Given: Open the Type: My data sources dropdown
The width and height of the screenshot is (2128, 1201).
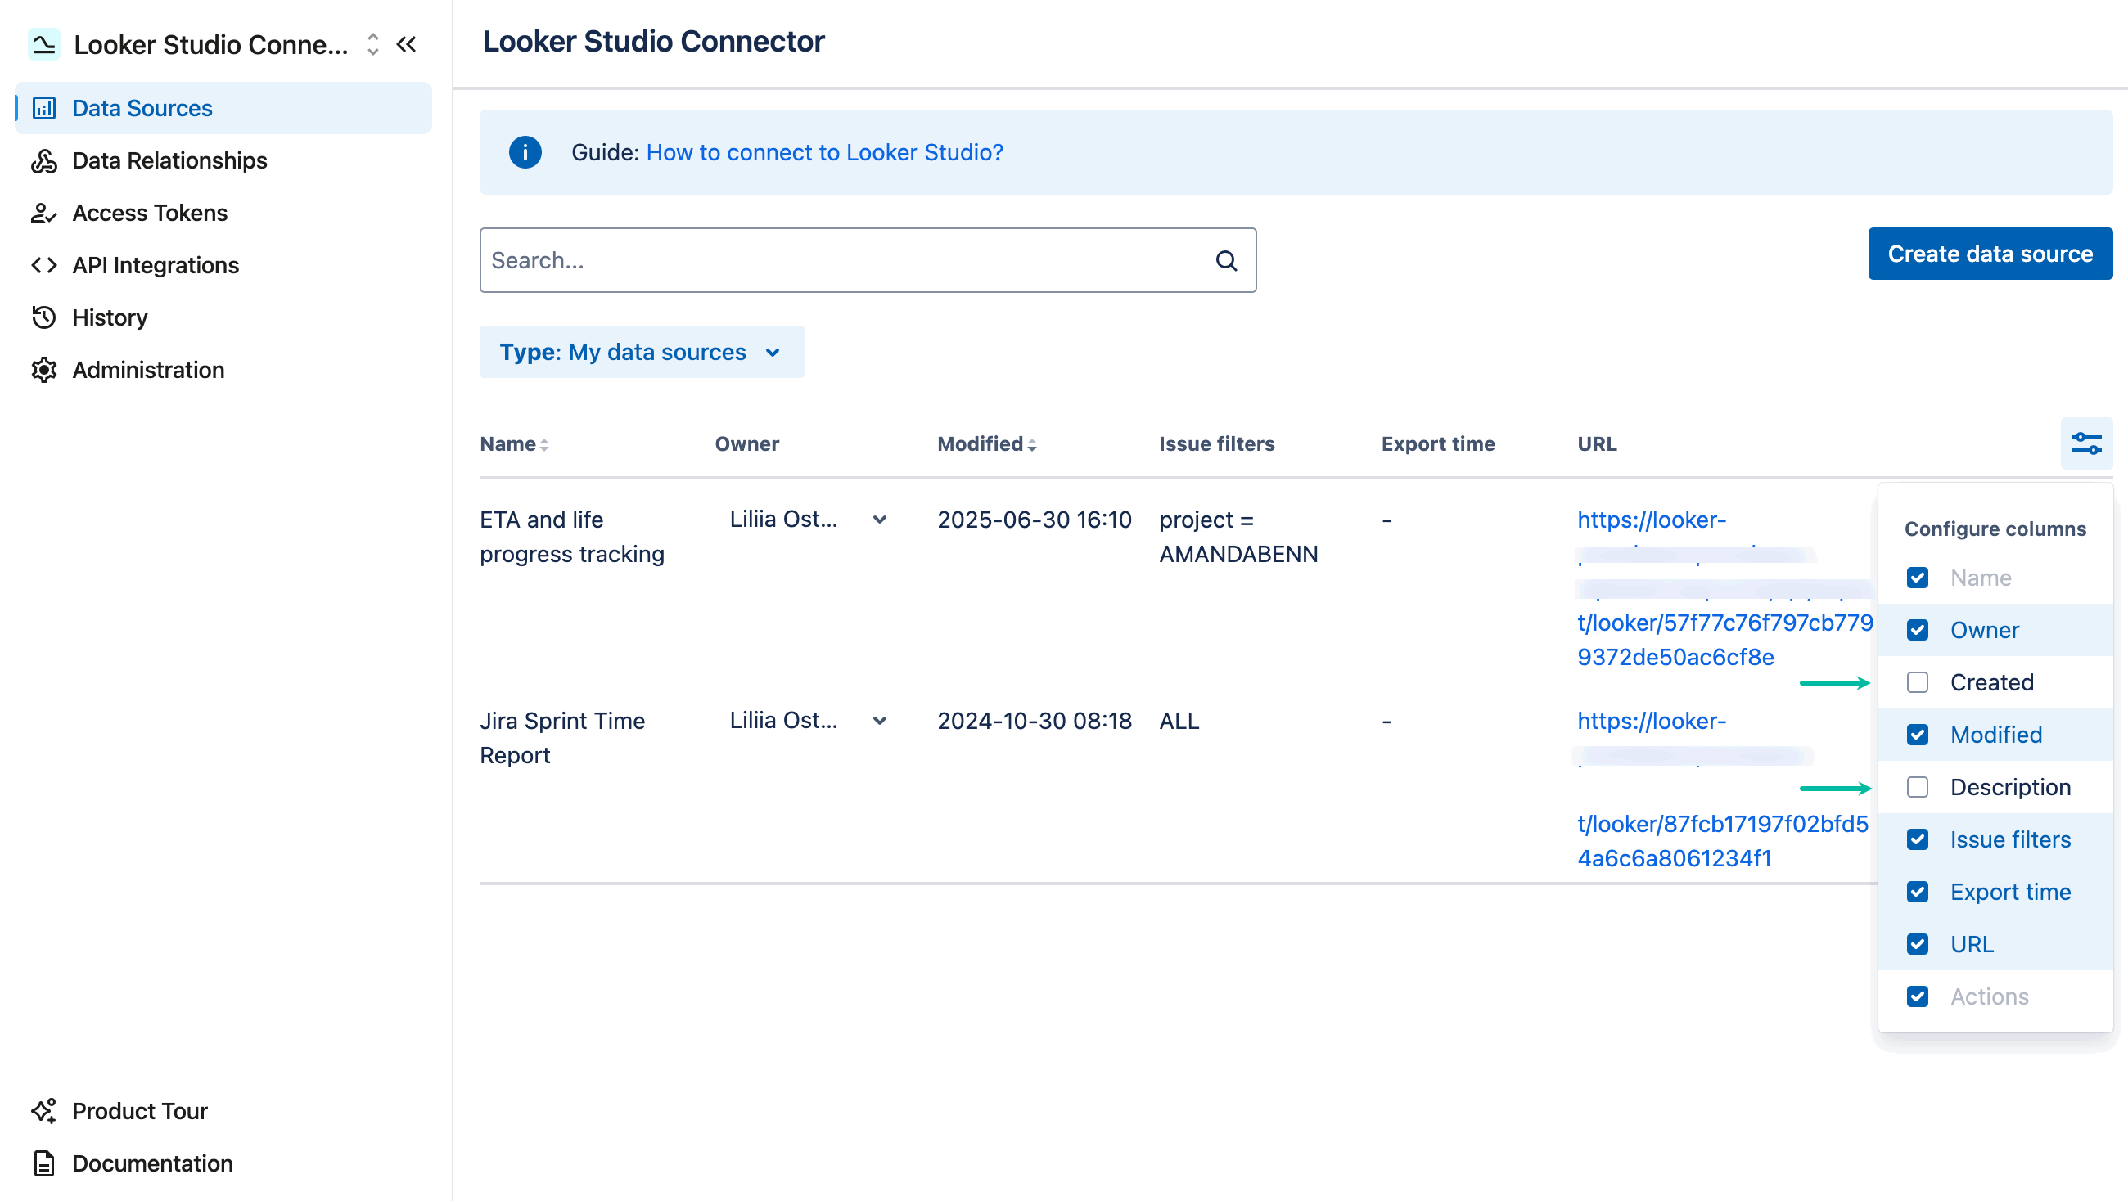Looking at the screenshot, I should pos(642,352).
